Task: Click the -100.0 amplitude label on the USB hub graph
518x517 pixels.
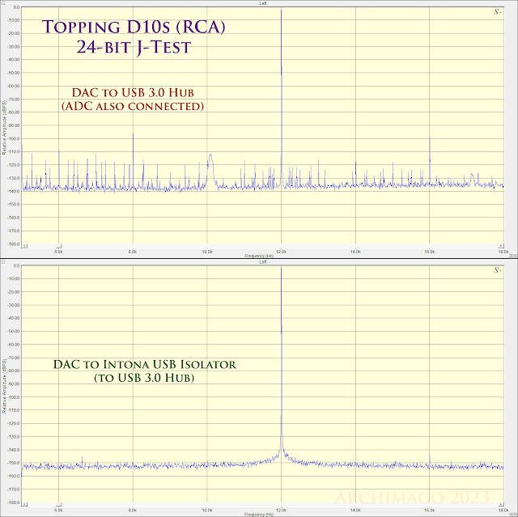Action: point(15,138)
